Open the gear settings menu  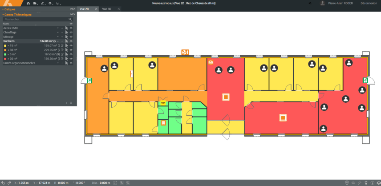coord(50,3)
